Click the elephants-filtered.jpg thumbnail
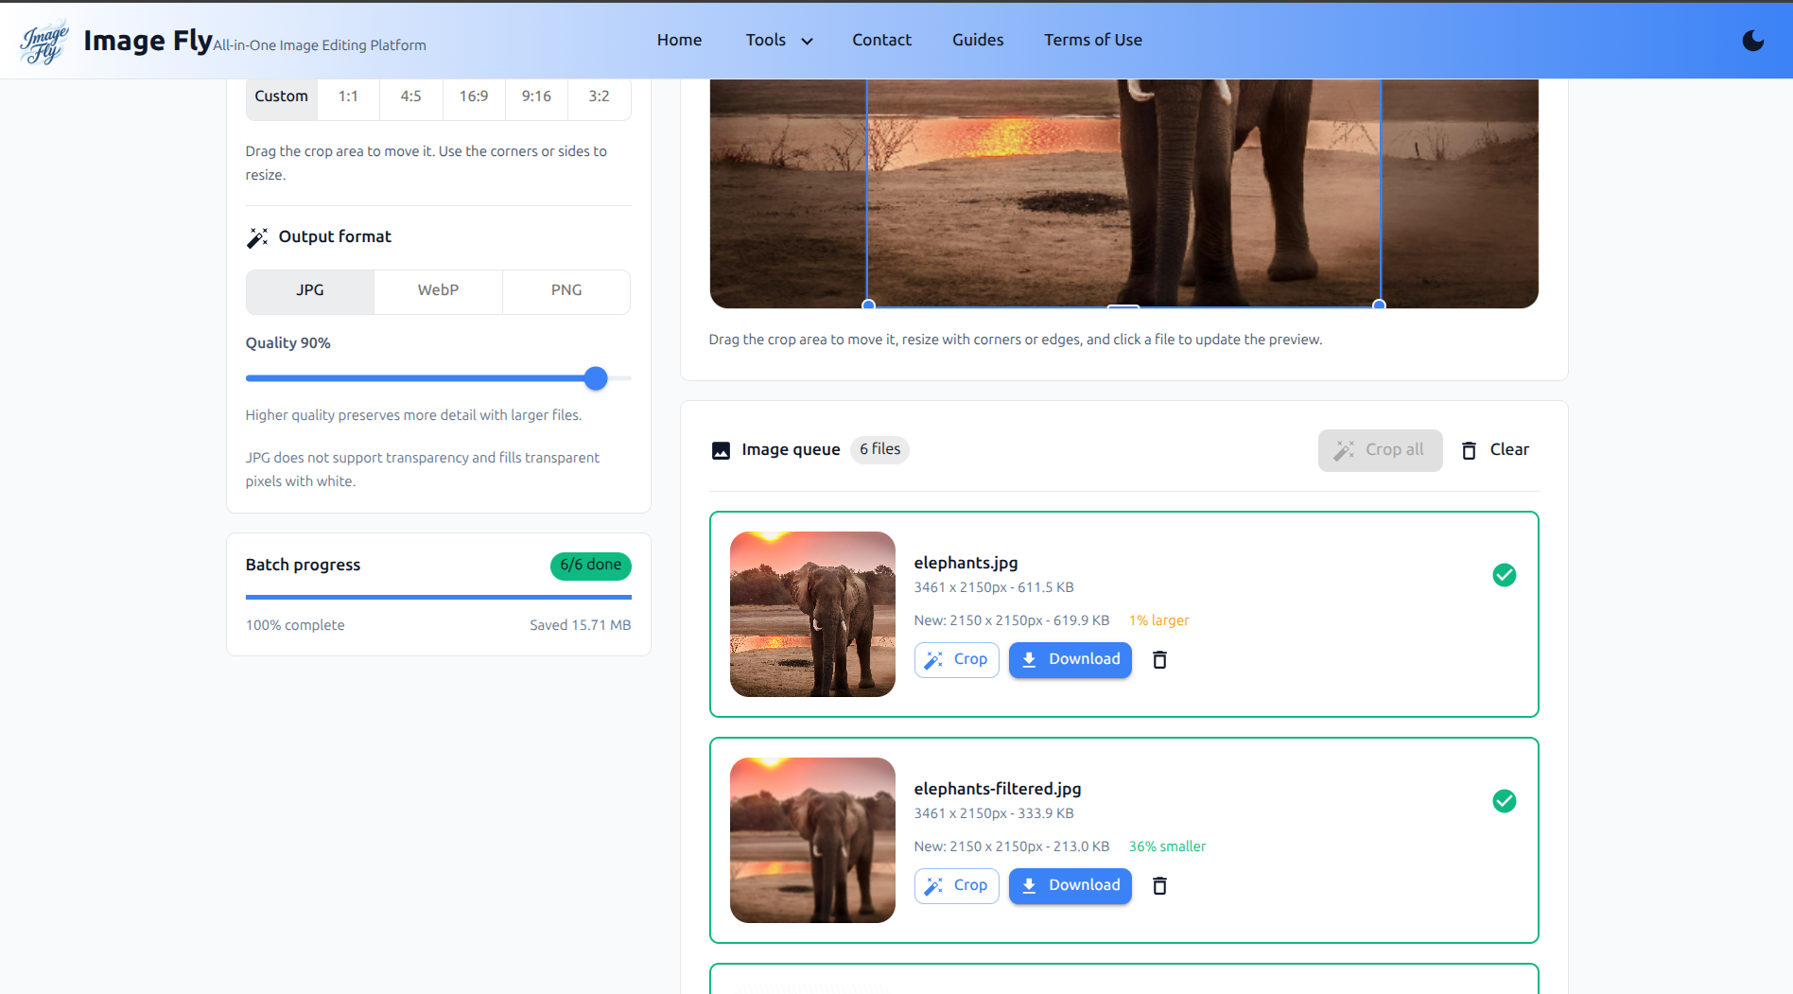This screenshot has height=994, width=1793. click(812, 840)
